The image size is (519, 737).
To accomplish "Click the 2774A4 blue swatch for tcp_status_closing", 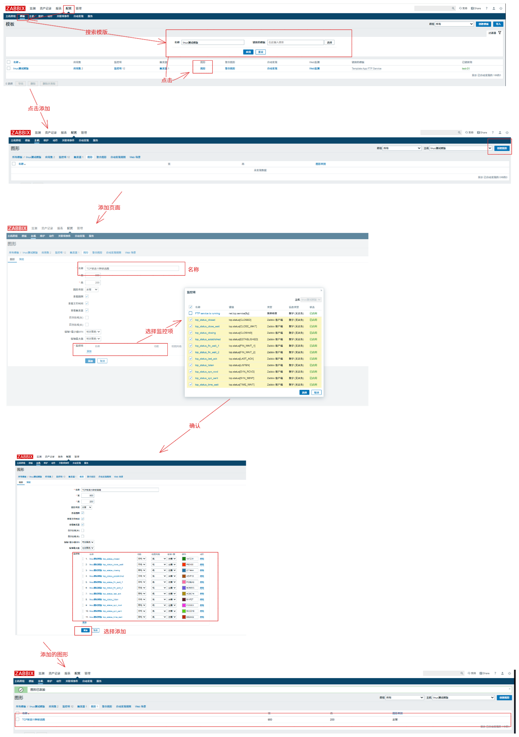I will (184, 570).
